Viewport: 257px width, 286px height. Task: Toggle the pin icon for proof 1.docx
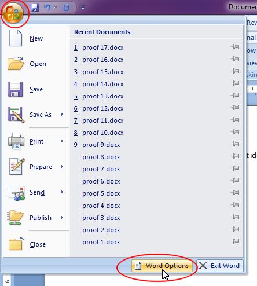pyautogui.click(x=235, y=241)
